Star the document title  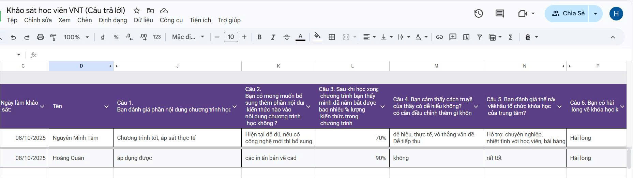point(137,11)
